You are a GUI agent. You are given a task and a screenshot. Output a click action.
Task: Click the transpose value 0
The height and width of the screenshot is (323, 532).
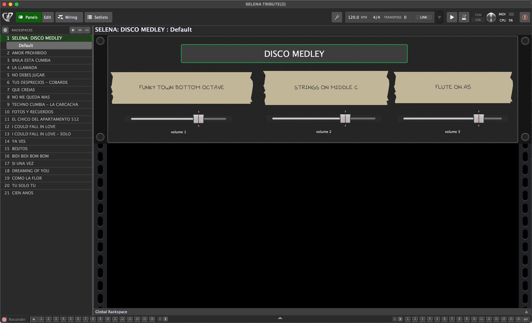[405, 17]
